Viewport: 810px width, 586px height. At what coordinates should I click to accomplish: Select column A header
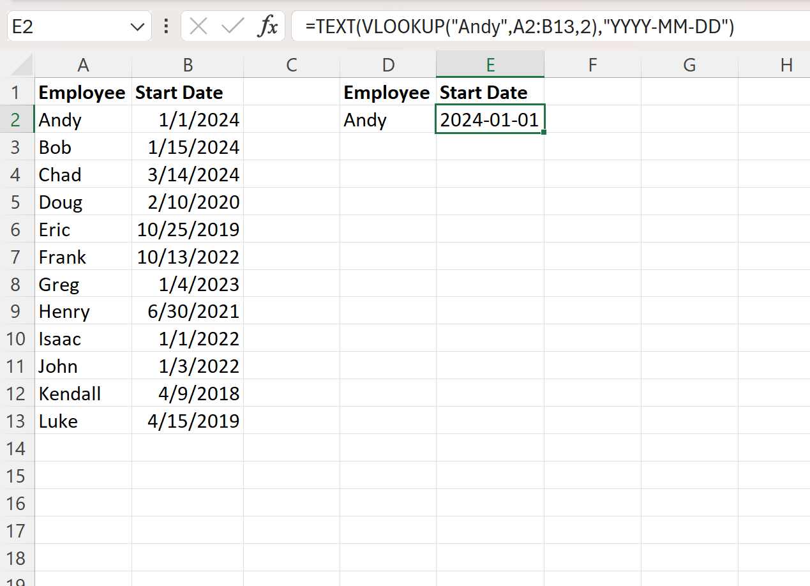click(83, 64)
